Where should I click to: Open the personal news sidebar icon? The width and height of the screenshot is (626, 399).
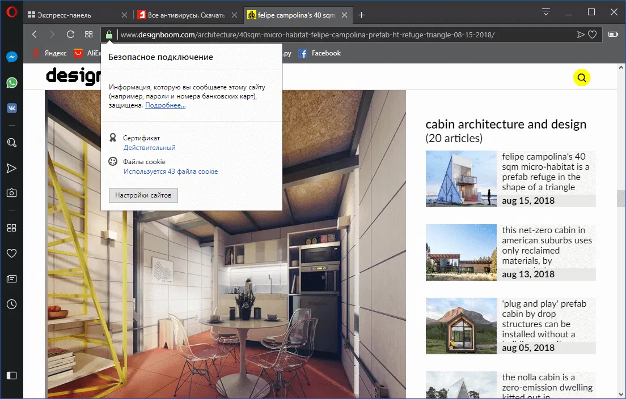click(x=11, y=278)
